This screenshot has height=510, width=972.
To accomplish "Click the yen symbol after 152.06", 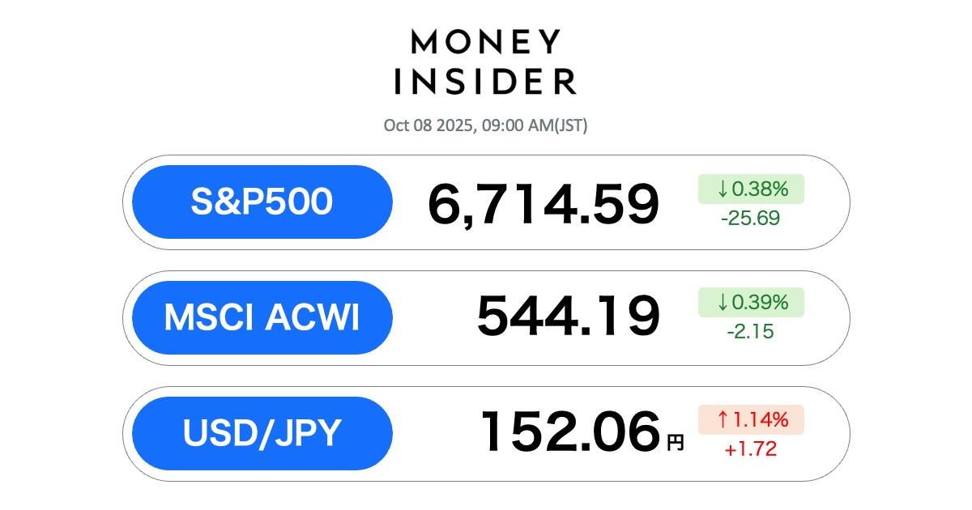I will pyautogui.click(x=676, y=442).
